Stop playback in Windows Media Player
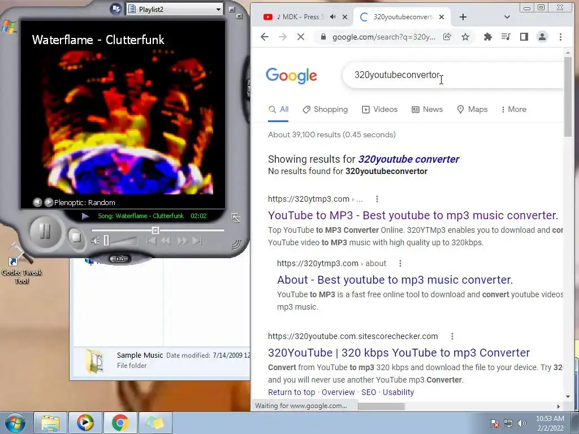The width and height of the screenshot is (579, 434). [76, 237]
